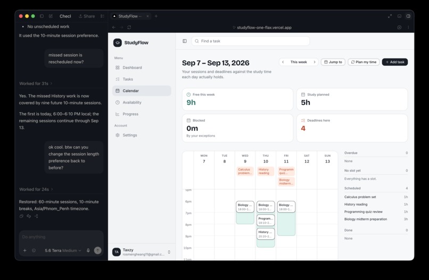Start a new chat compose icon

pyautogui.click(x=51, y=16)
